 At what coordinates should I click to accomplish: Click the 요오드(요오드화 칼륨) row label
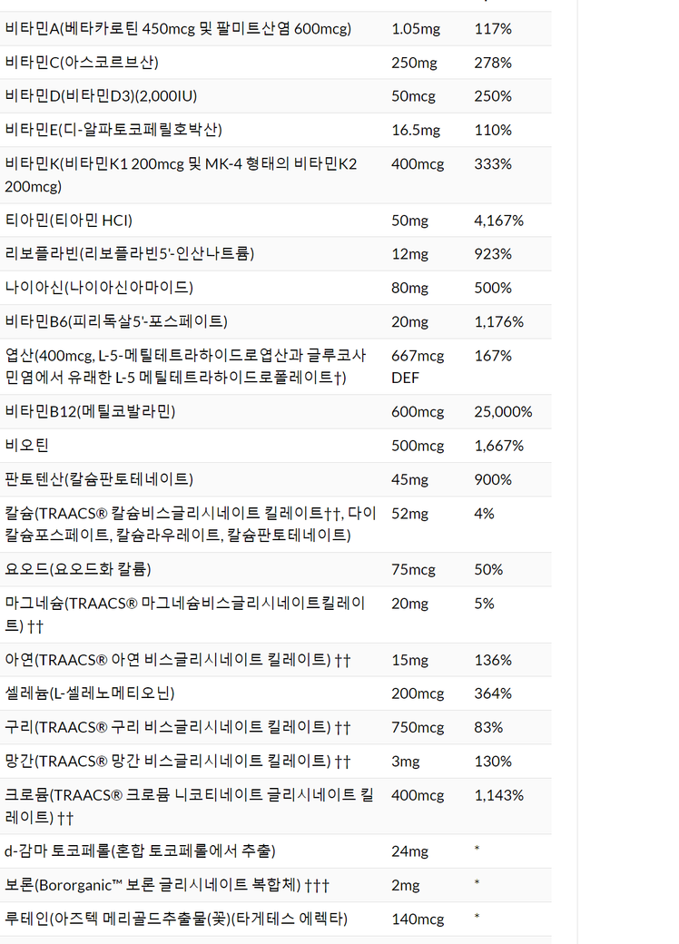pos(78,570)
